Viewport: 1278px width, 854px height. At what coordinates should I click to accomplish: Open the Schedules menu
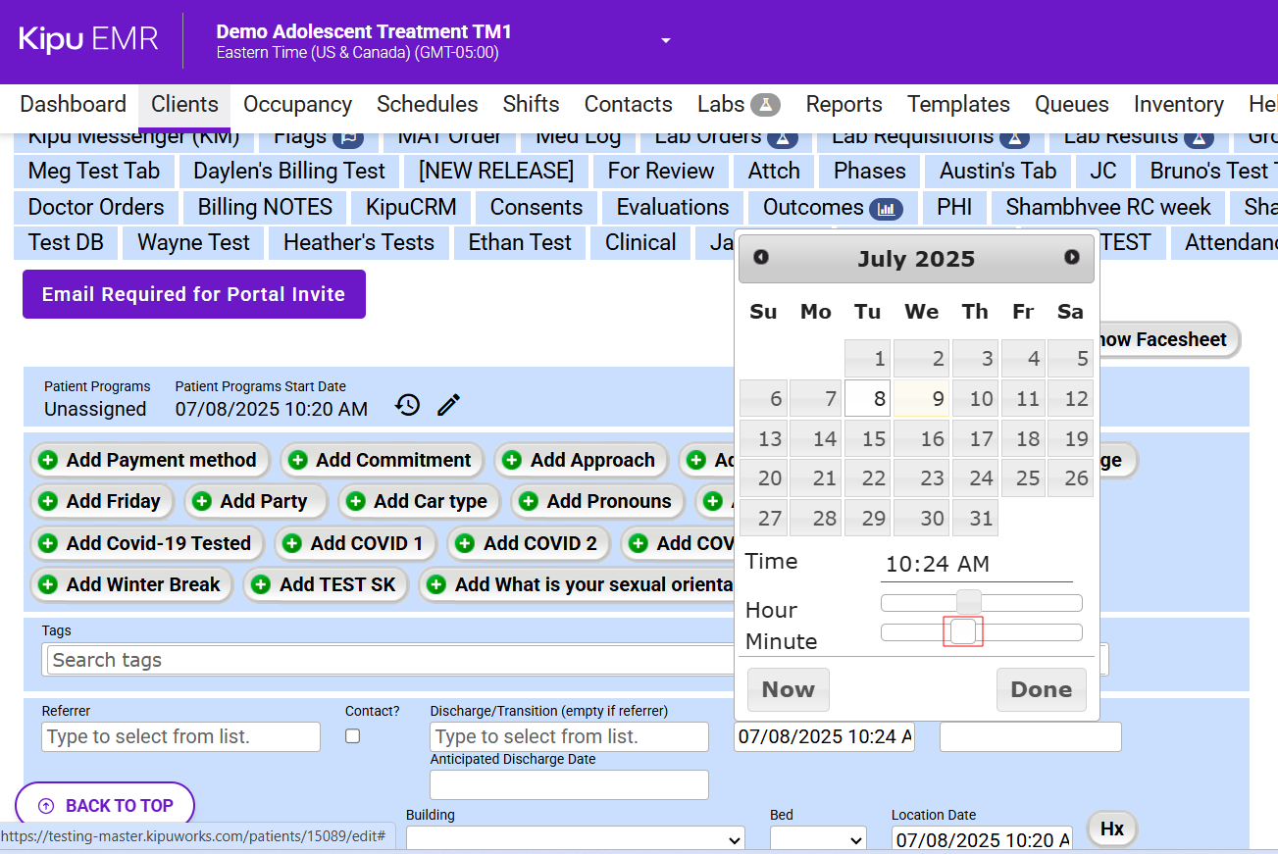[x=427, y=105]
